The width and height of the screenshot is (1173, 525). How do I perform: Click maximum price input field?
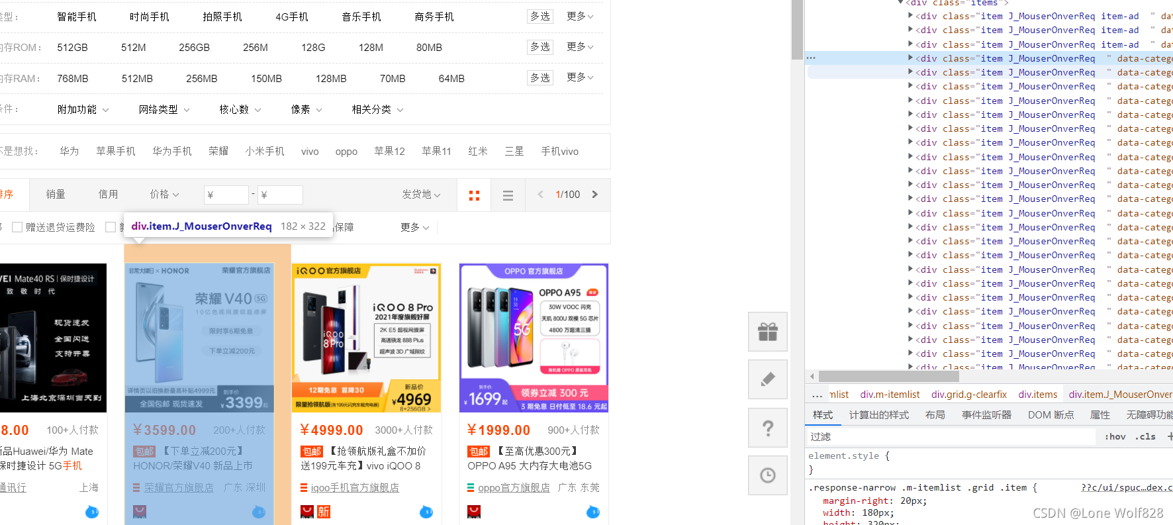click(x=280, y=195)
